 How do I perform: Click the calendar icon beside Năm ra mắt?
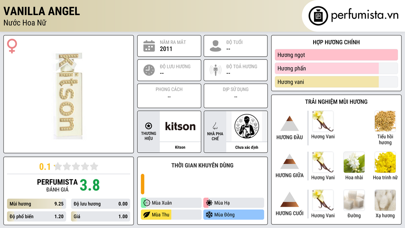[x=149, y=46]
